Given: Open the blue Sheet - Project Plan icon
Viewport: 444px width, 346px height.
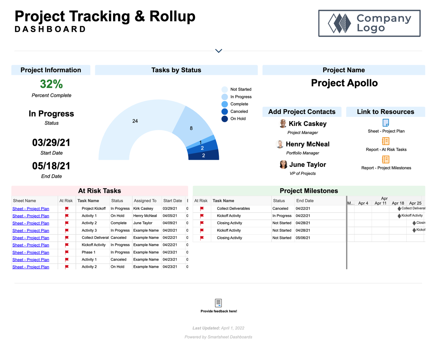Looking at the screenshot, I should [386, 123].
